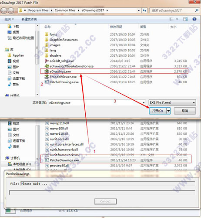The image size is (201, 218).
Task: Select the EModelViewer.exe application icon
Action: pyautogui.click(x=47, y=77)
